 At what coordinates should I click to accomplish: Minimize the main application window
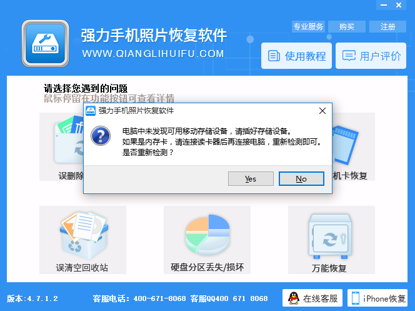pyautogui.click(x=384, y=5)
